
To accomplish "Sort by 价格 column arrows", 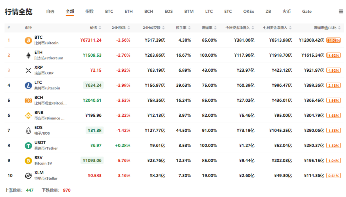I will (100, 28).
